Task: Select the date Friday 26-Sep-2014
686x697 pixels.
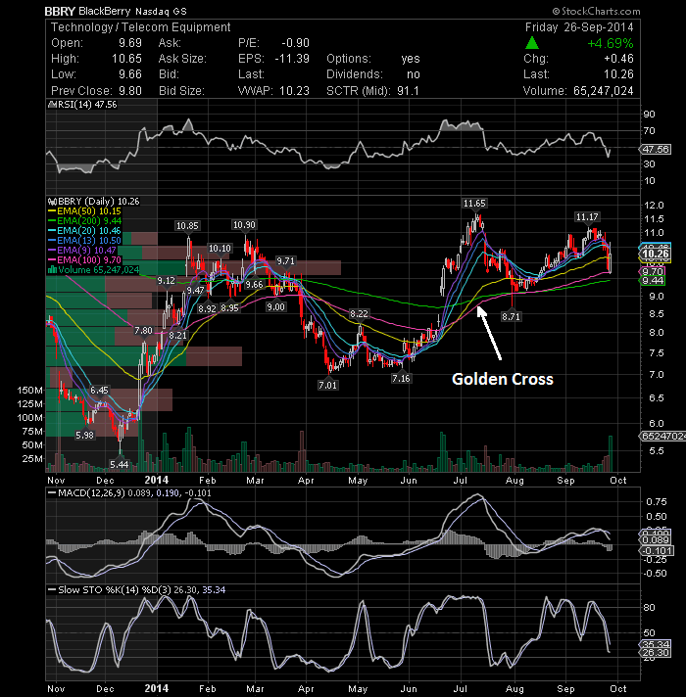Action: (x=579, y=27)
